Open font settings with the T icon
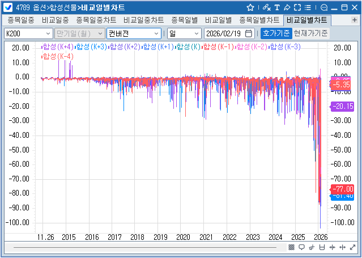Screen dimensions: 362x258 [x=276, y=7]
